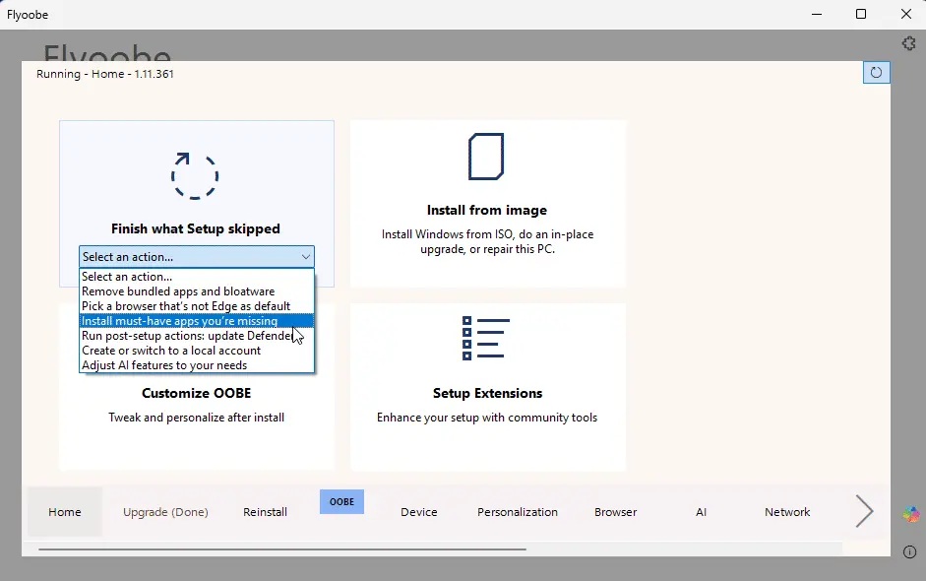The width and height of the screenshot is (926, 581).
Task: Switch to the Home tab
Action: click(x=65, y=512)
